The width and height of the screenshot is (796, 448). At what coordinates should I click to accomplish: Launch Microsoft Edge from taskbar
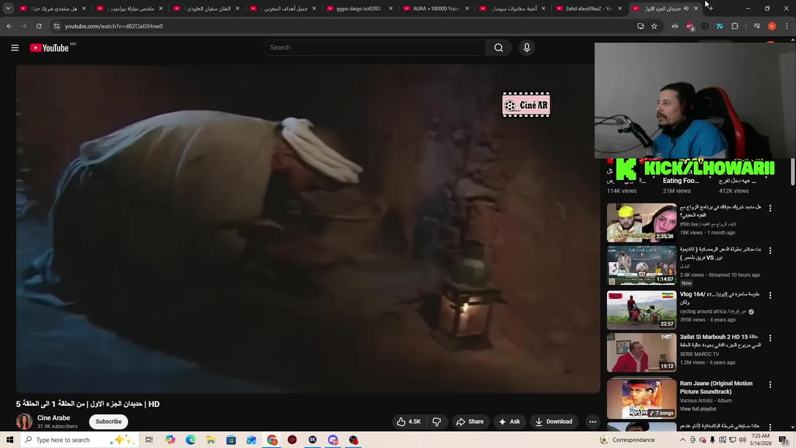tap(190, 440)
